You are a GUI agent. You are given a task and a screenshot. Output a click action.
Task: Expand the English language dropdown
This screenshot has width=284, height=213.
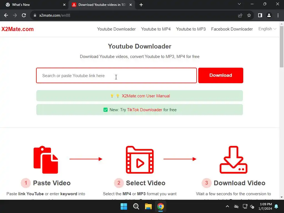(267, 29)
